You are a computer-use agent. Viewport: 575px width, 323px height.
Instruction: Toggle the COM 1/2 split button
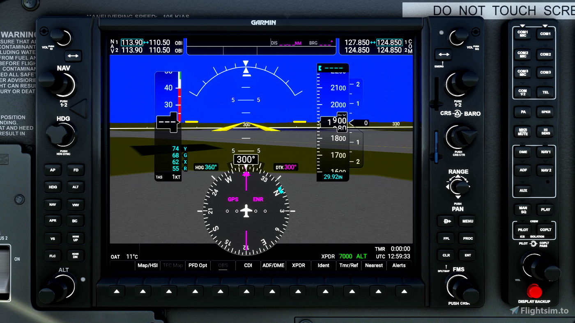523,92
